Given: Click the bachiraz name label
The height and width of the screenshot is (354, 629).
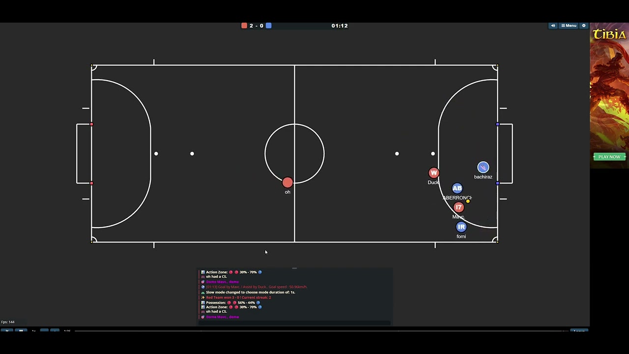Looking at the screenshot, I should pyautogui.click(x=483, y=177).
